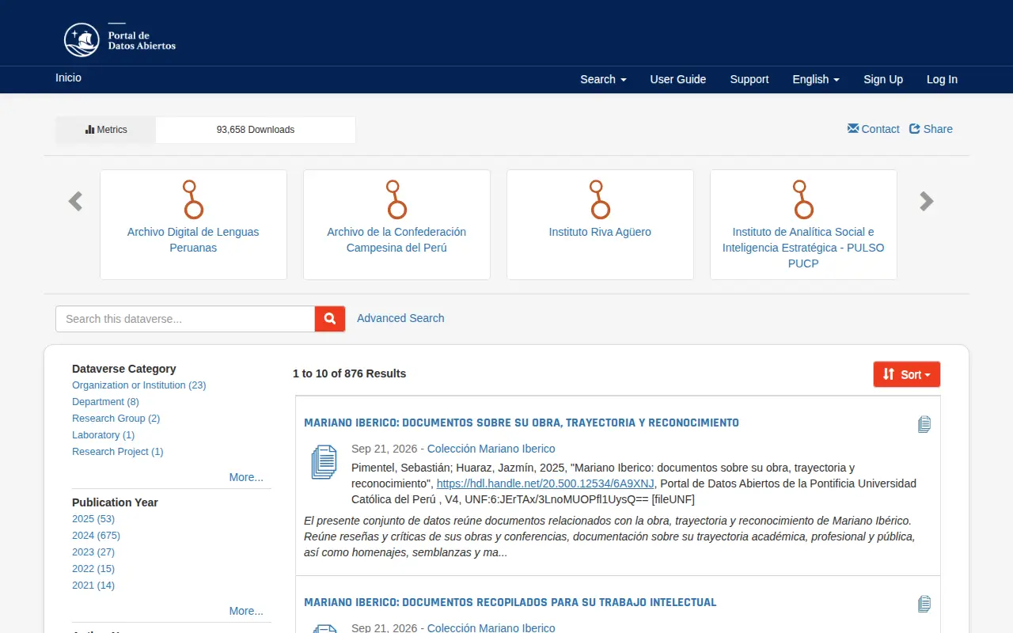
Task: Filter by publication year 2025 (53)
Action: click(x=93, y=519)
